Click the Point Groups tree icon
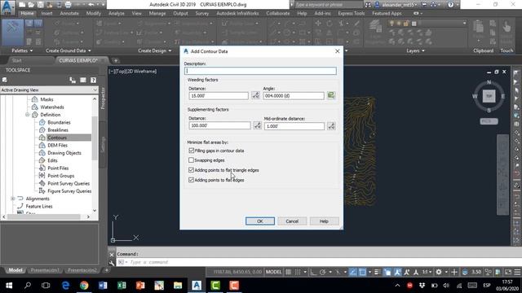Screen dimensions: 522x293 pos(42,176)
